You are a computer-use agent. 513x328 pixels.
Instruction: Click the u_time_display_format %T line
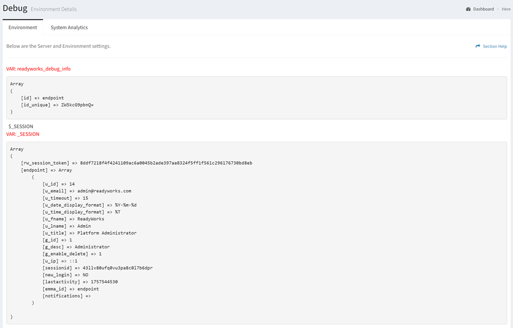tap(81, 212)
